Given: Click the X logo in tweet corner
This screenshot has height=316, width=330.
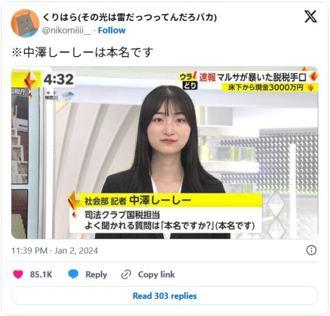Looking at the screenshot, I should point(311,16).
